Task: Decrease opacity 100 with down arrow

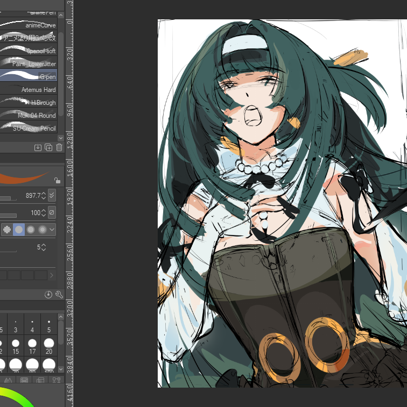Action: tap(44, 215)
